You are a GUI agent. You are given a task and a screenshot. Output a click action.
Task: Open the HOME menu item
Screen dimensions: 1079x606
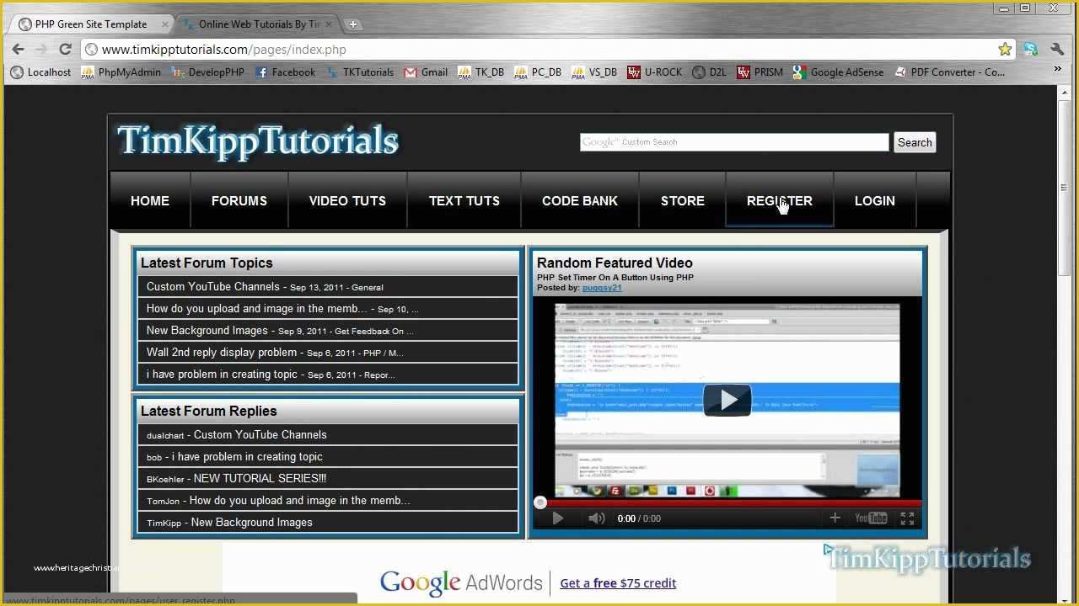(150, 201)
